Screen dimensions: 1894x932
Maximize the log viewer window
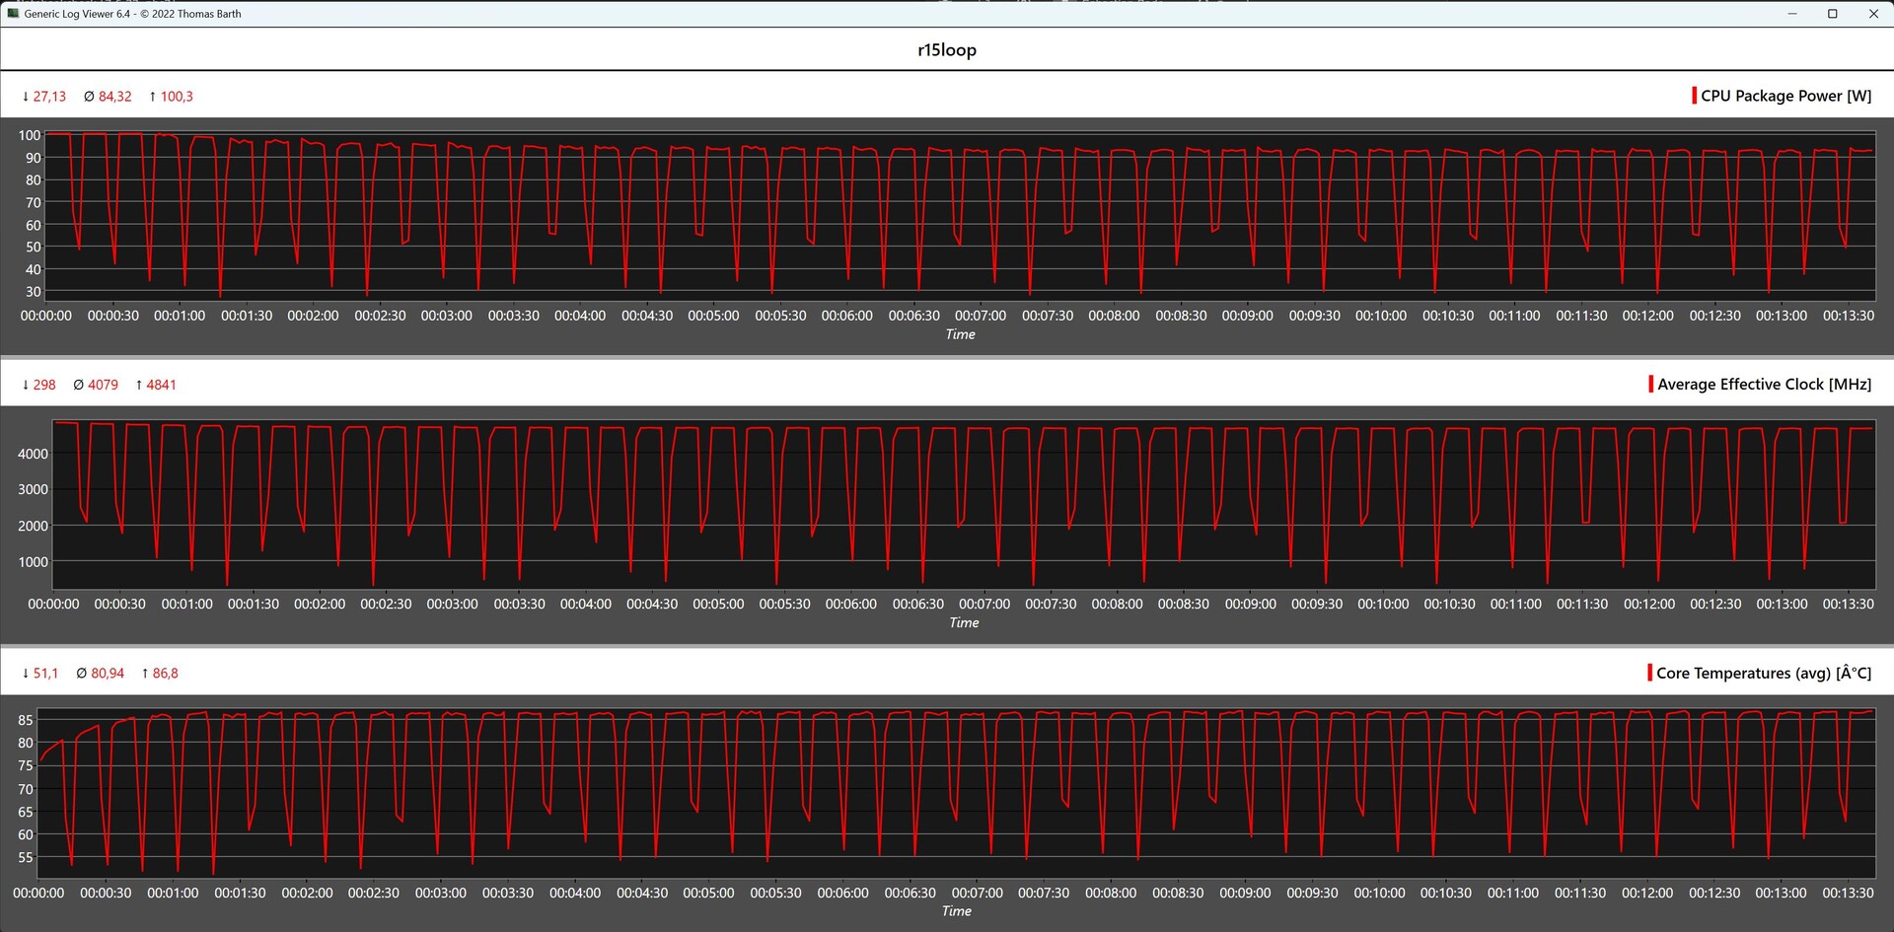(1833, 14)
